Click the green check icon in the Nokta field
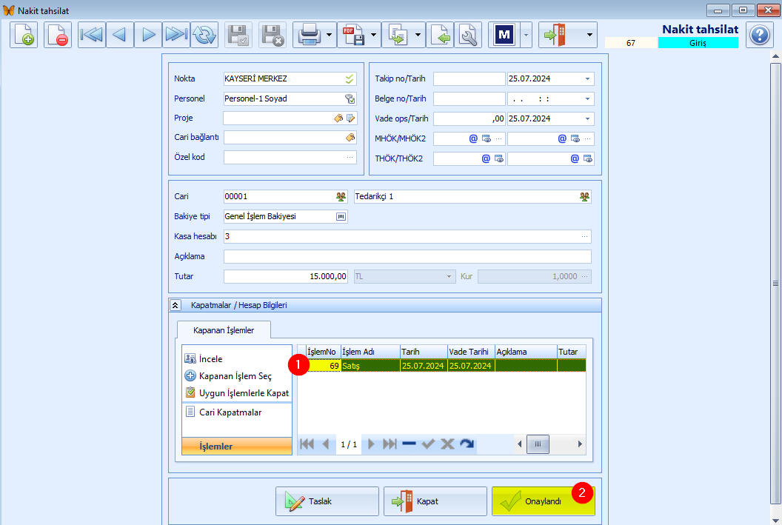Viewport: 782px width, 525px height. [x=350, y=78]
